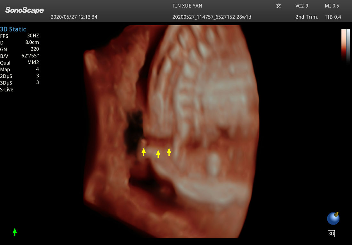Click the Qual setting Mid2

pyautogui.click(x=33, y=62)
